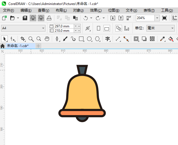Select the Zoom magnifier tool
This screenshot has width=178, height=145.
pos(31,39)
